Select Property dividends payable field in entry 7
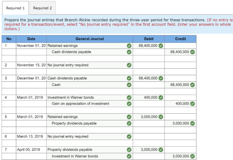Screen dimensions: 233x160 coord(89,150)
